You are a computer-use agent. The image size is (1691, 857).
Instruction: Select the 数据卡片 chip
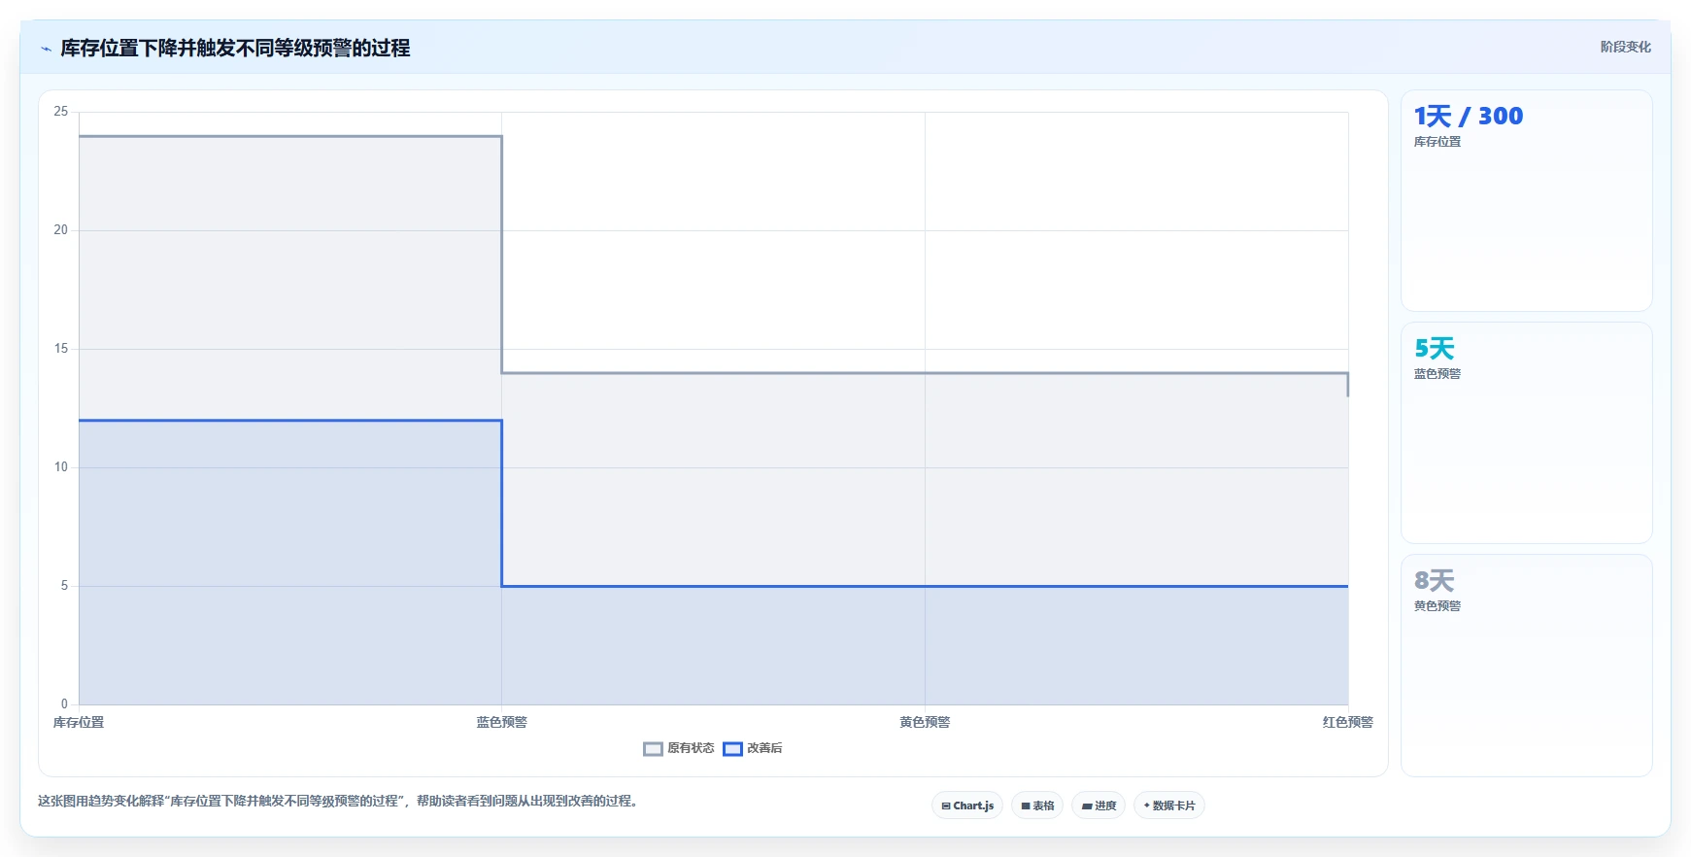click(x=1169, y=806)
